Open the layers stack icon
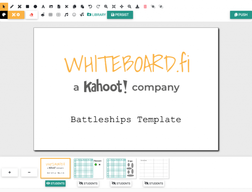252x192 pixels. [43, 15]
